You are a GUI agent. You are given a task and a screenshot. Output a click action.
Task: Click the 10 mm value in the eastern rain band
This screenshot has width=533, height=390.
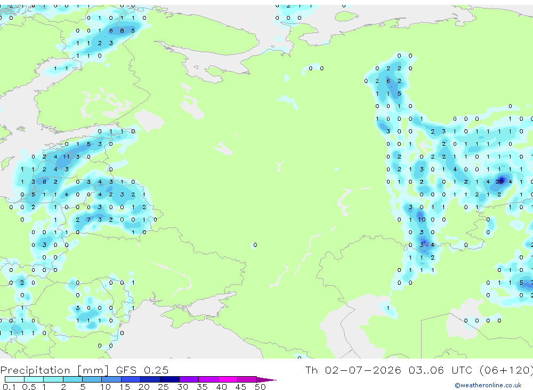click(422, 220)
